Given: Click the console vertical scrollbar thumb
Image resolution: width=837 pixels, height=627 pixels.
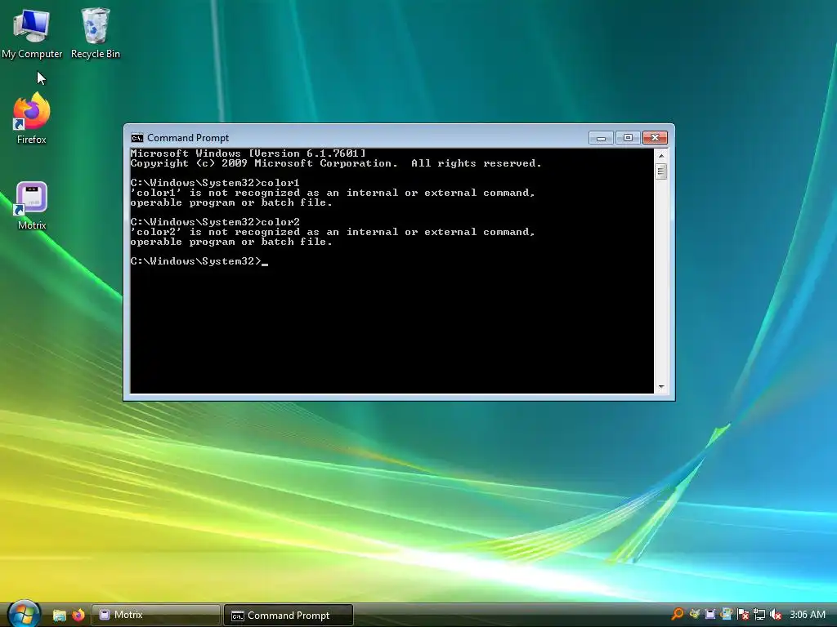Looking at the screenshot, I should pos(660,171).
